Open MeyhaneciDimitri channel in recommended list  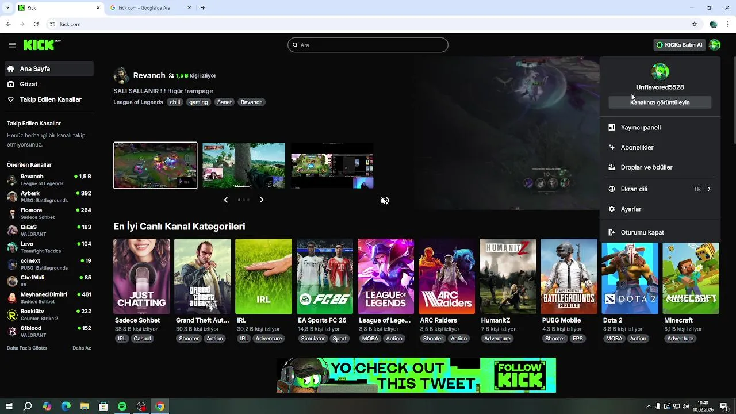49,298
